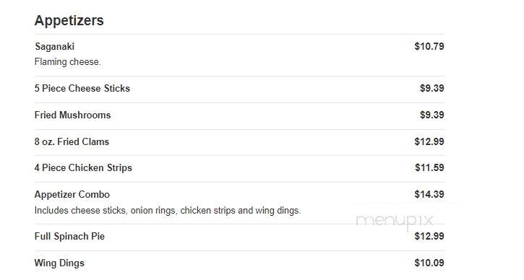Click the menupix watermark logo

click(395, 222)
